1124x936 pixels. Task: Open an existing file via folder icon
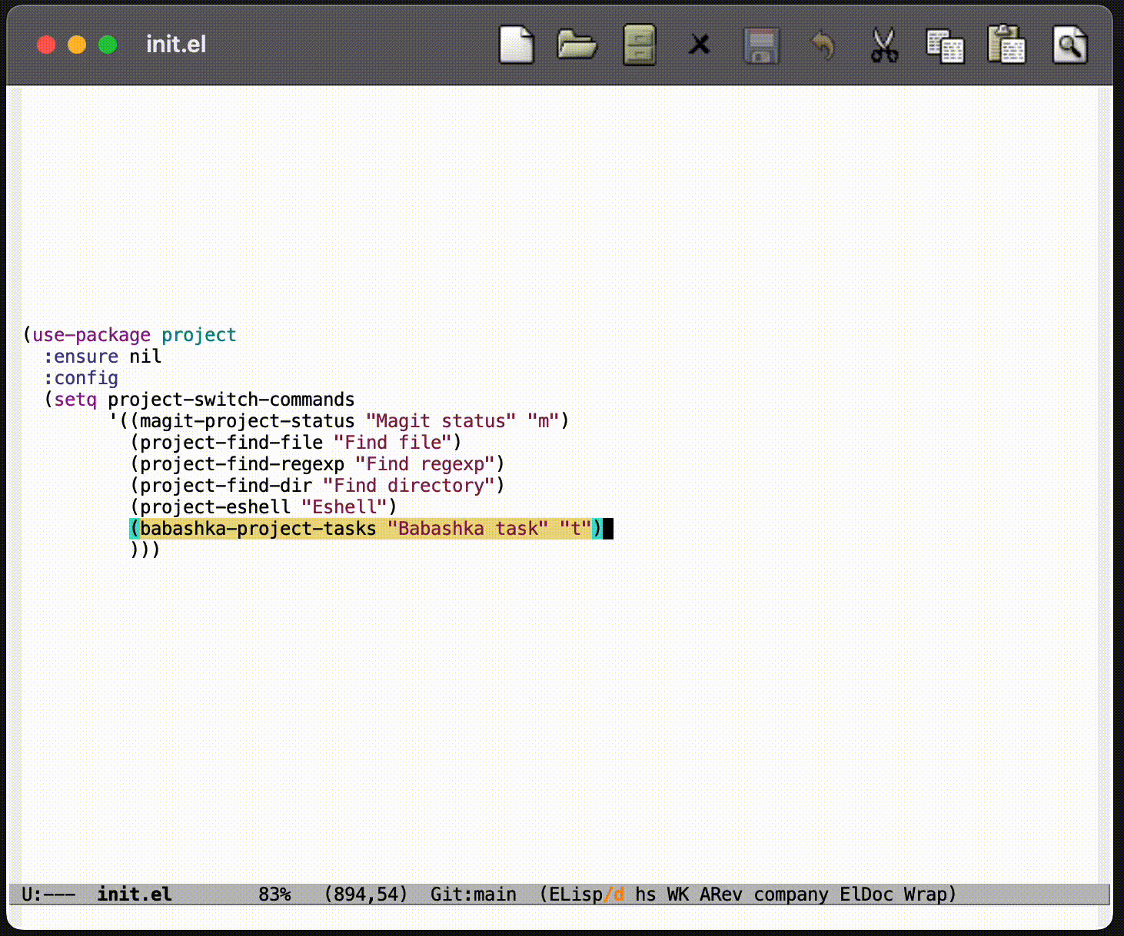pyautogui.click(x=577, y=45)
